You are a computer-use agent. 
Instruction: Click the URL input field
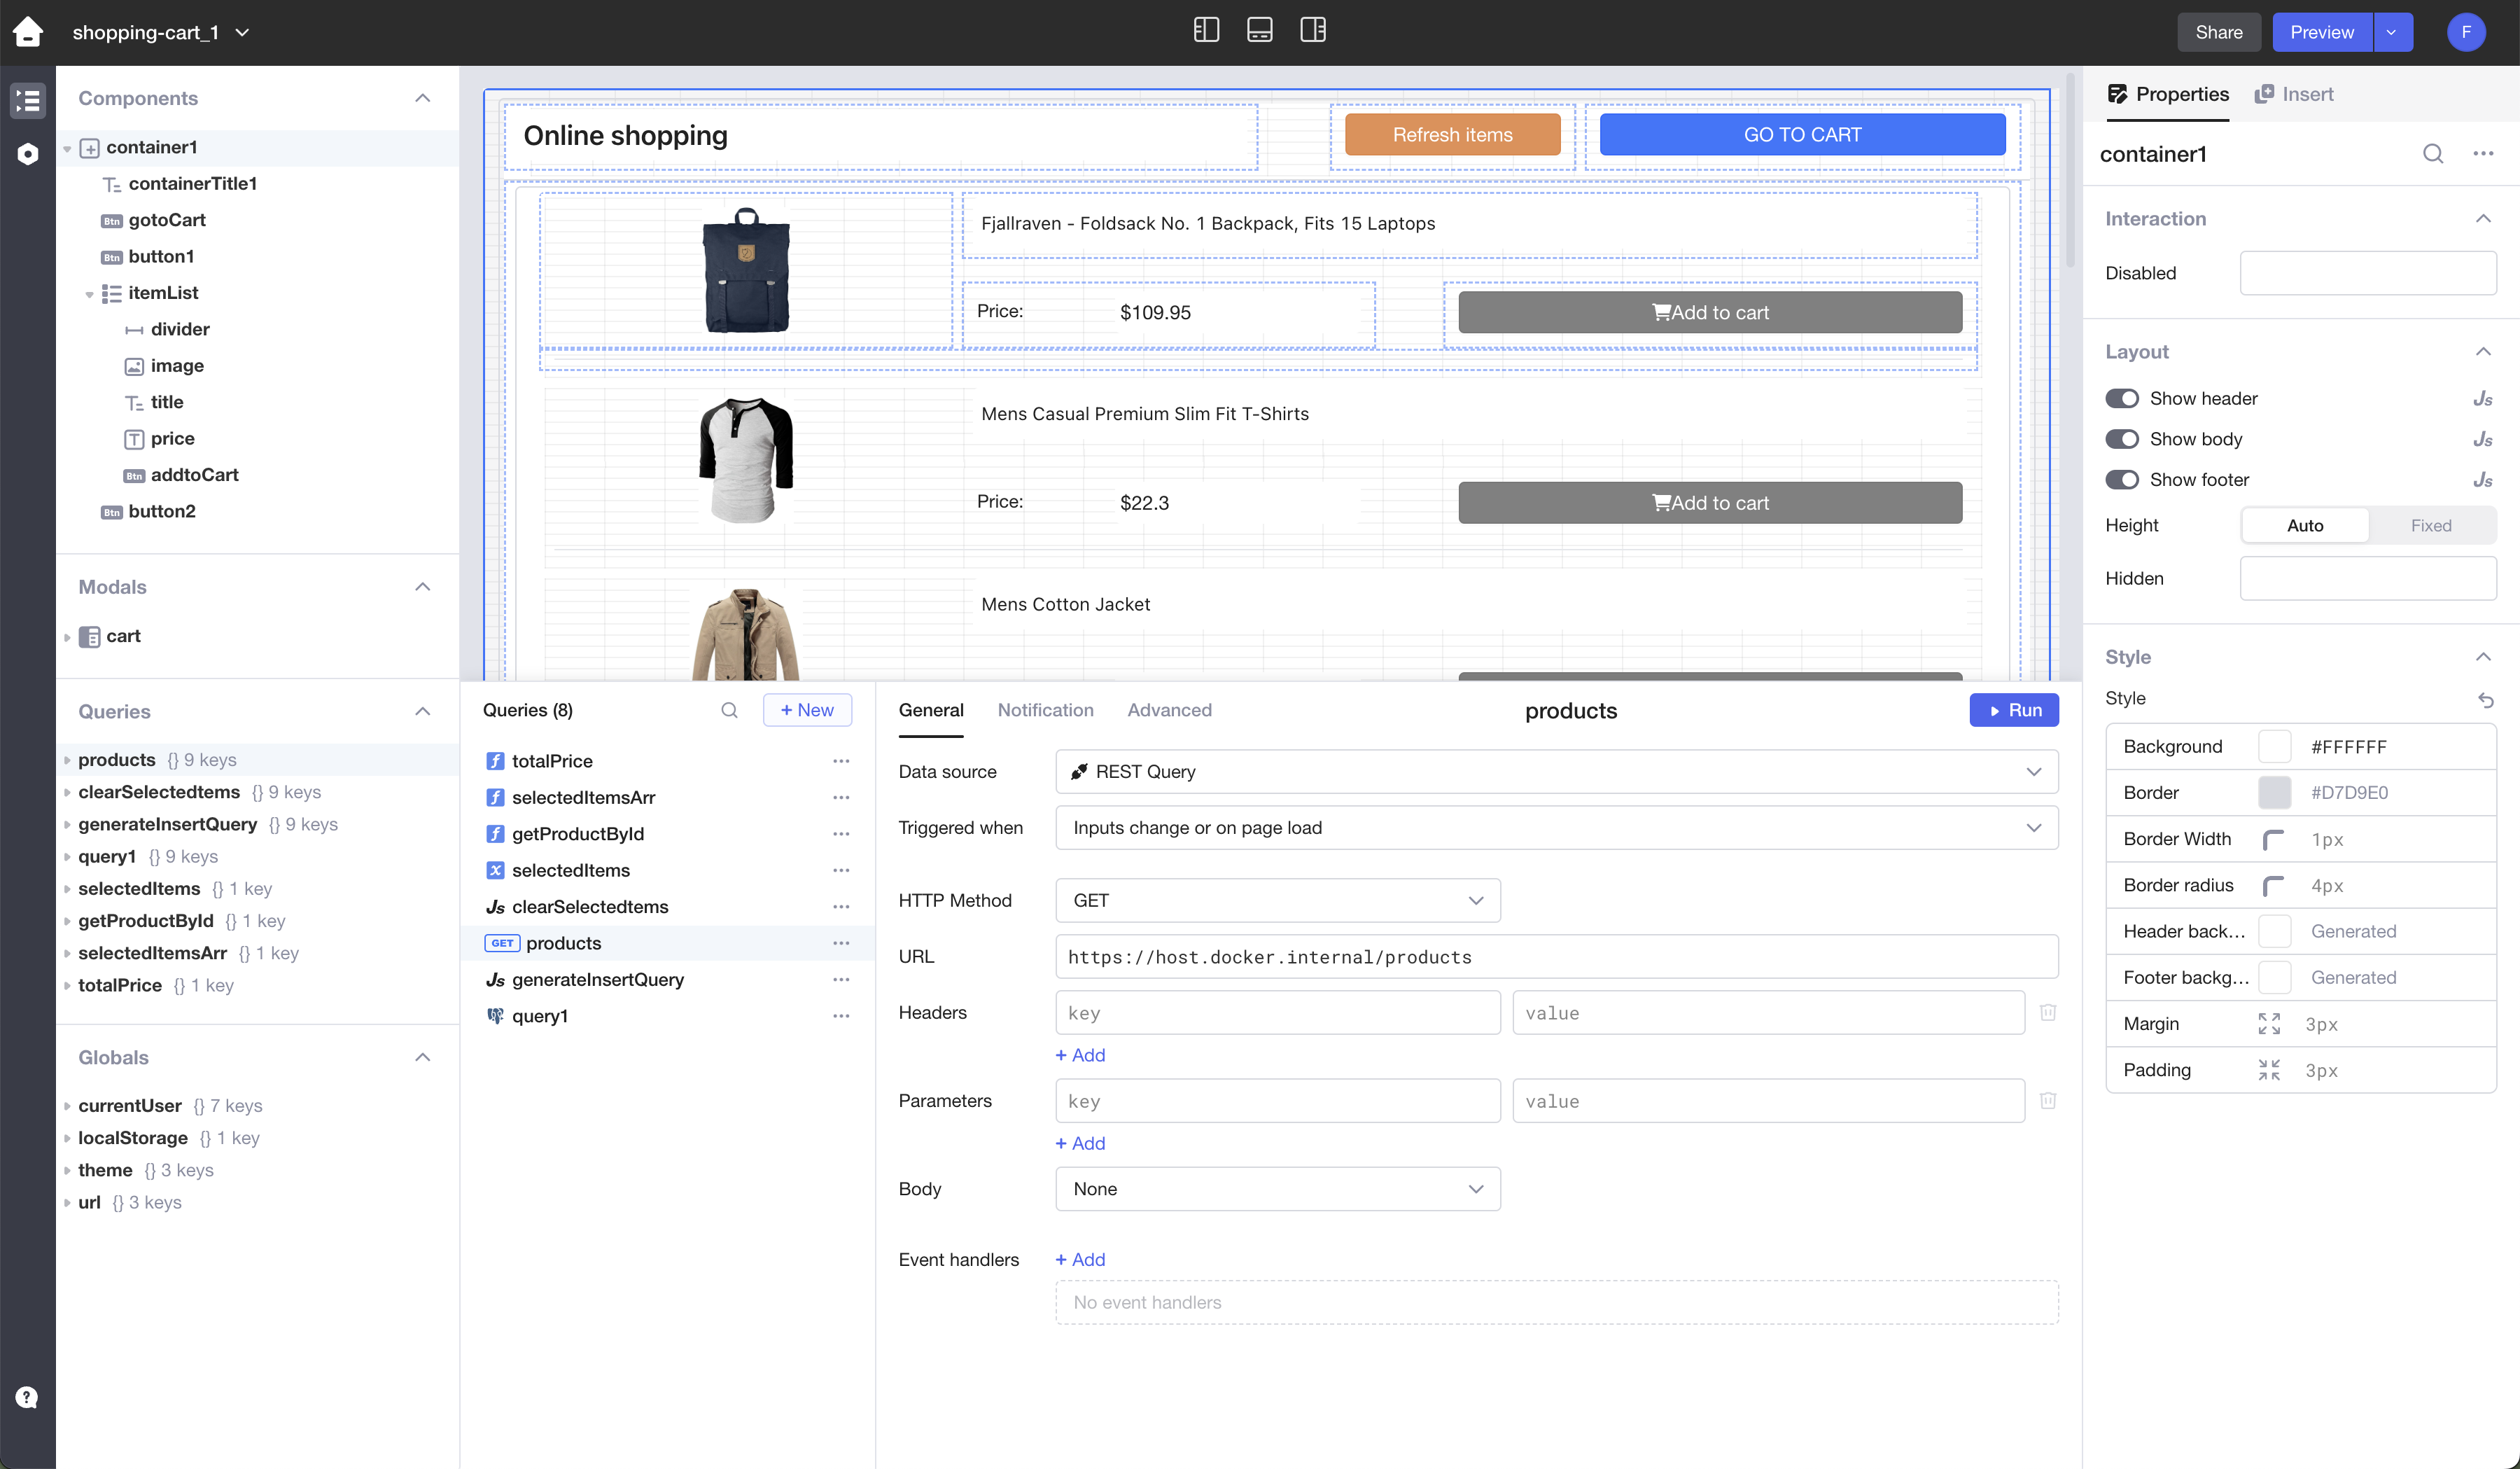(1556, 957)
